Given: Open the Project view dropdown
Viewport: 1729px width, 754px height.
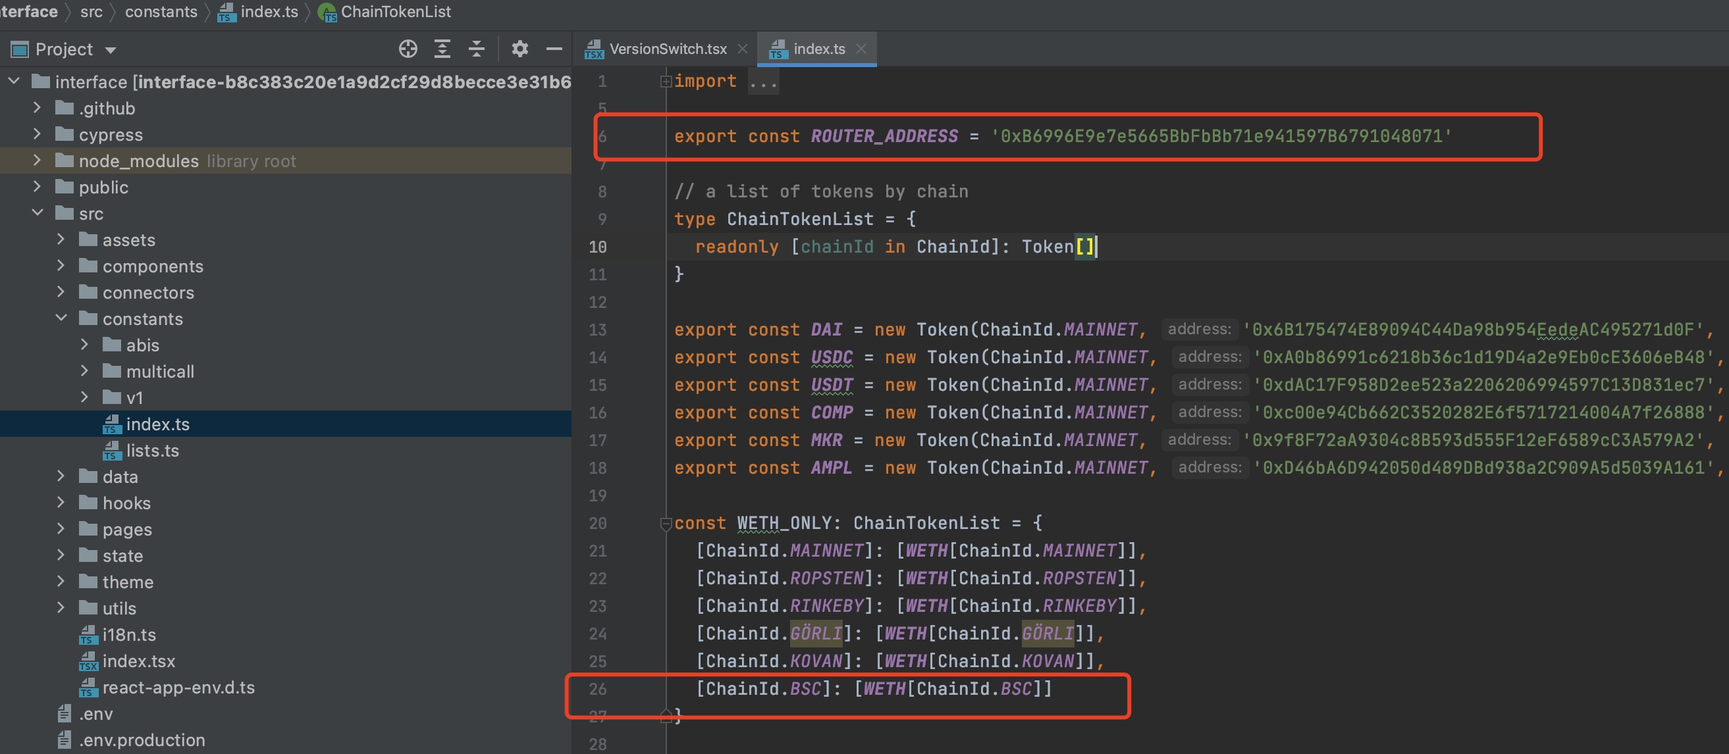Looking at the screenshot, I should [111, 50].
